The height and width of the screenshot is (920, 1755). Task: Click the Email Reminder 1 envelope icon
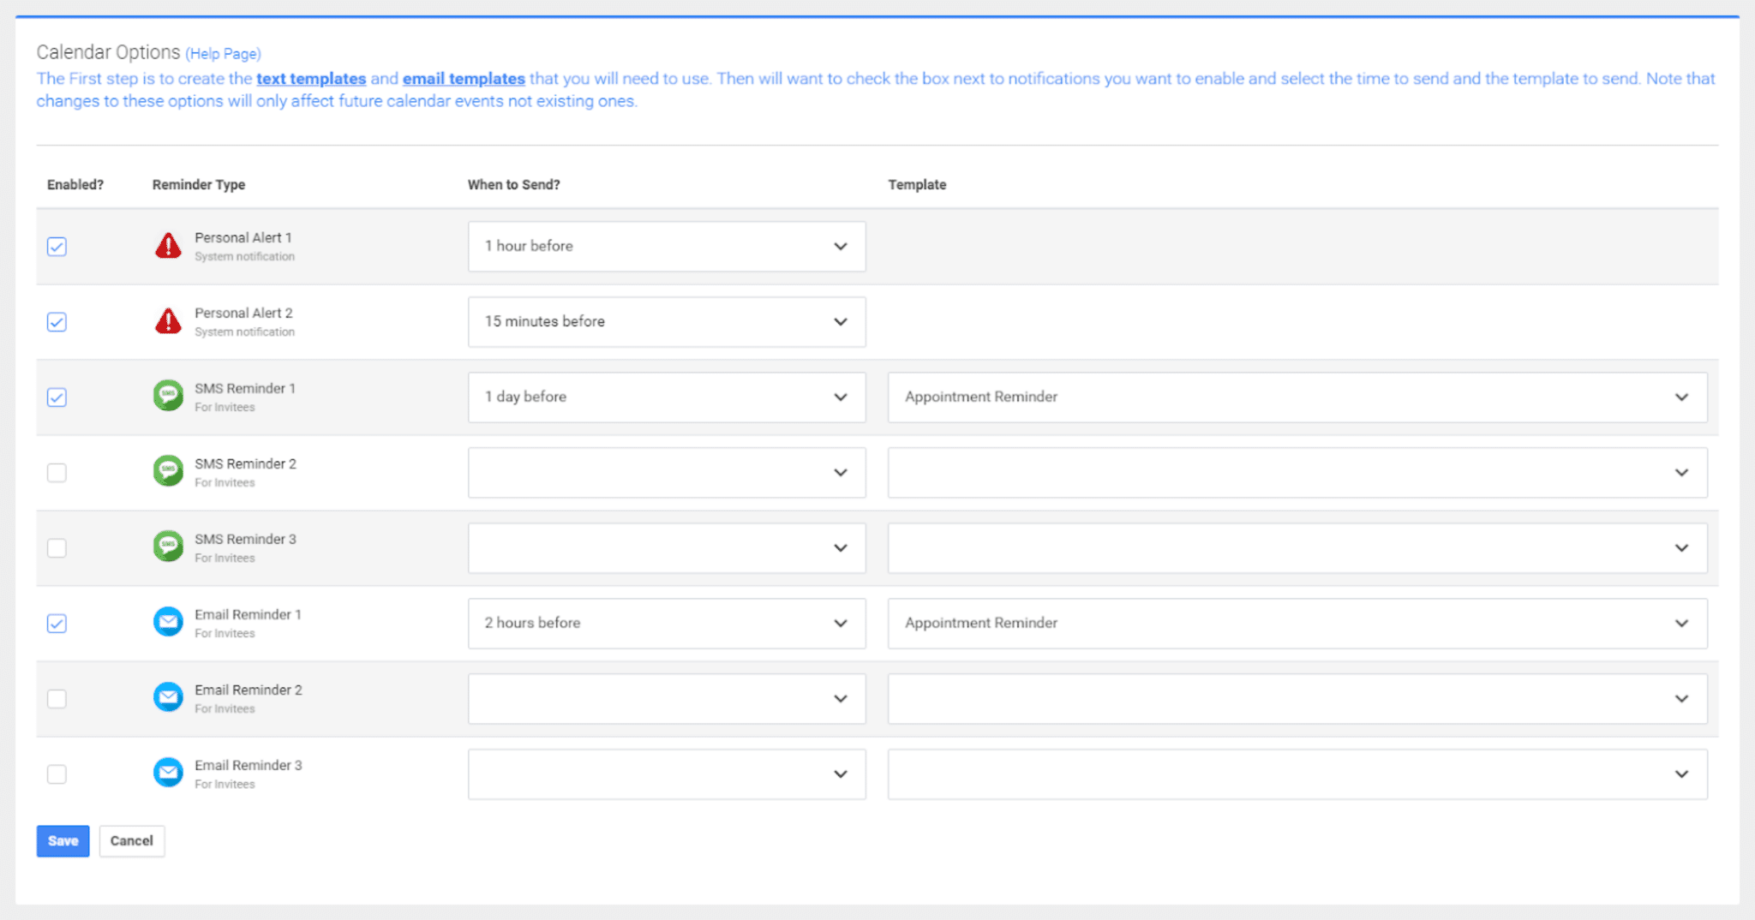168,621
